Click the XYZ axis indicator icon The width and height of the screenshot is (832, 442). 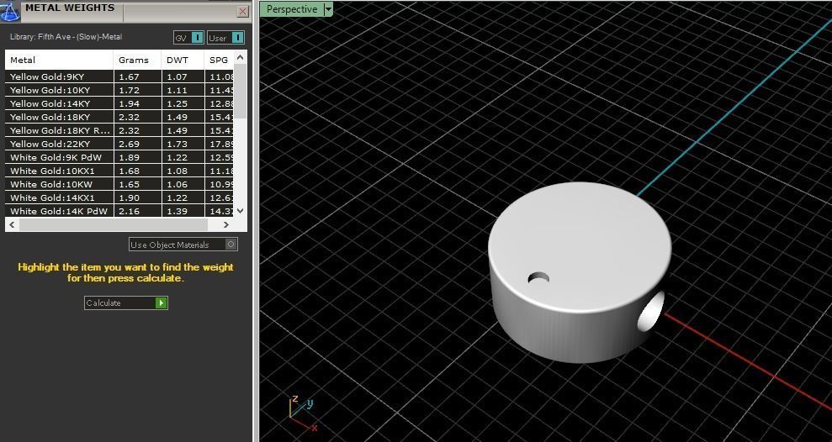pos(303,413)
